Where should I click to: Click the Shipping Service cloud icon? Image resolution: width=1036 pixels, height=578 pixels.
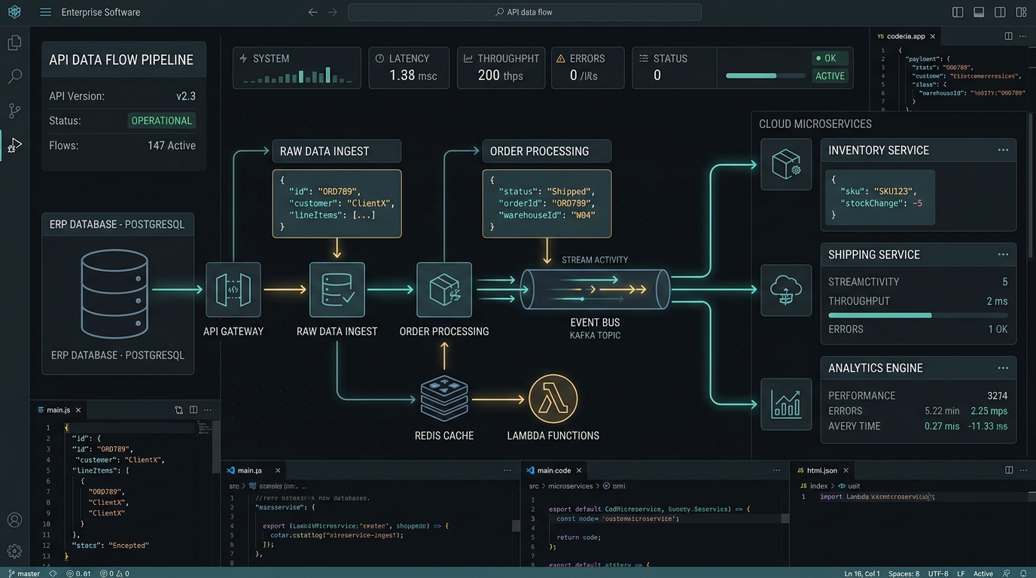tap(786, 290)
